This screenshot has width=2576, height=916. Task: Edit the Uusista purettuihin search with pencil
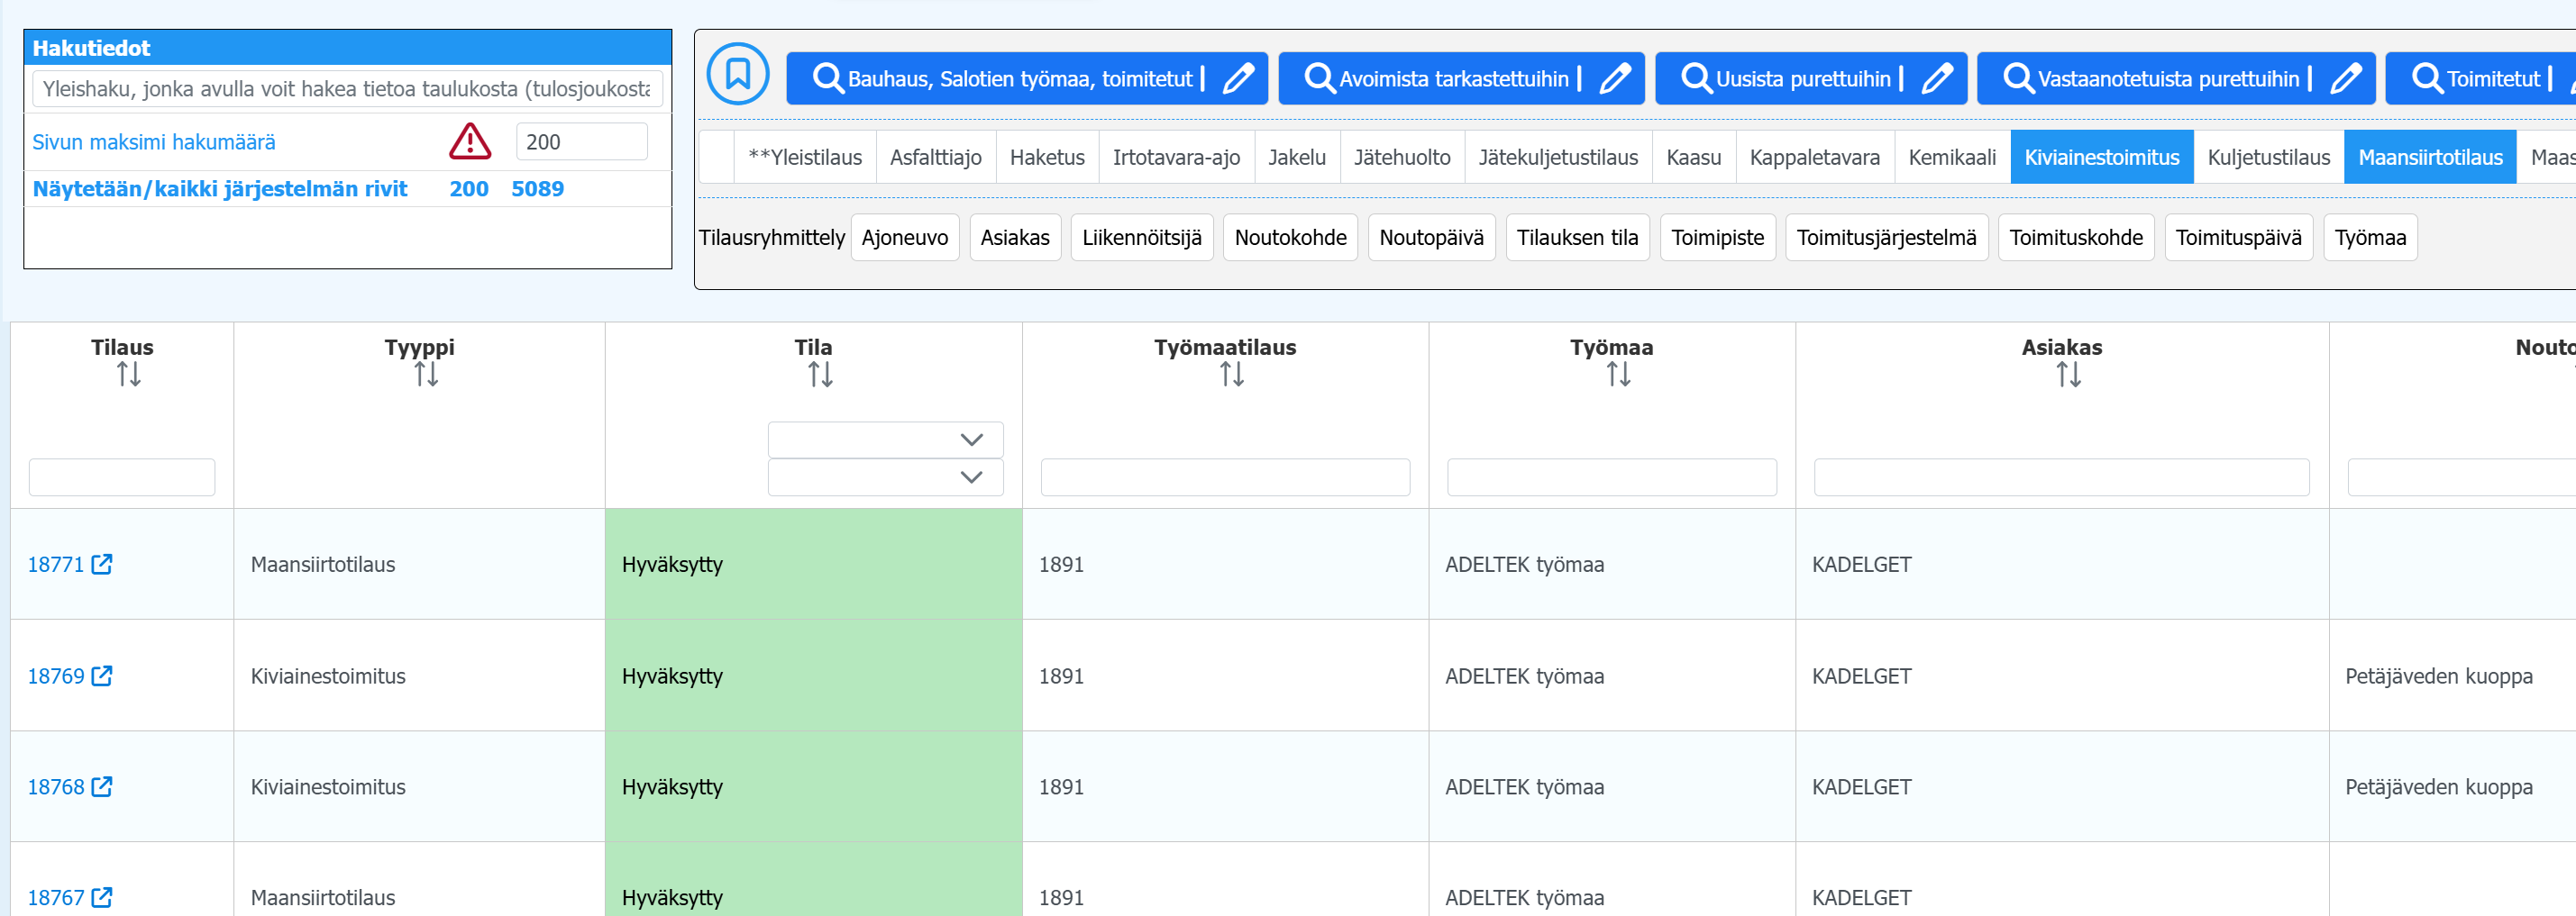click(1936, 78)
